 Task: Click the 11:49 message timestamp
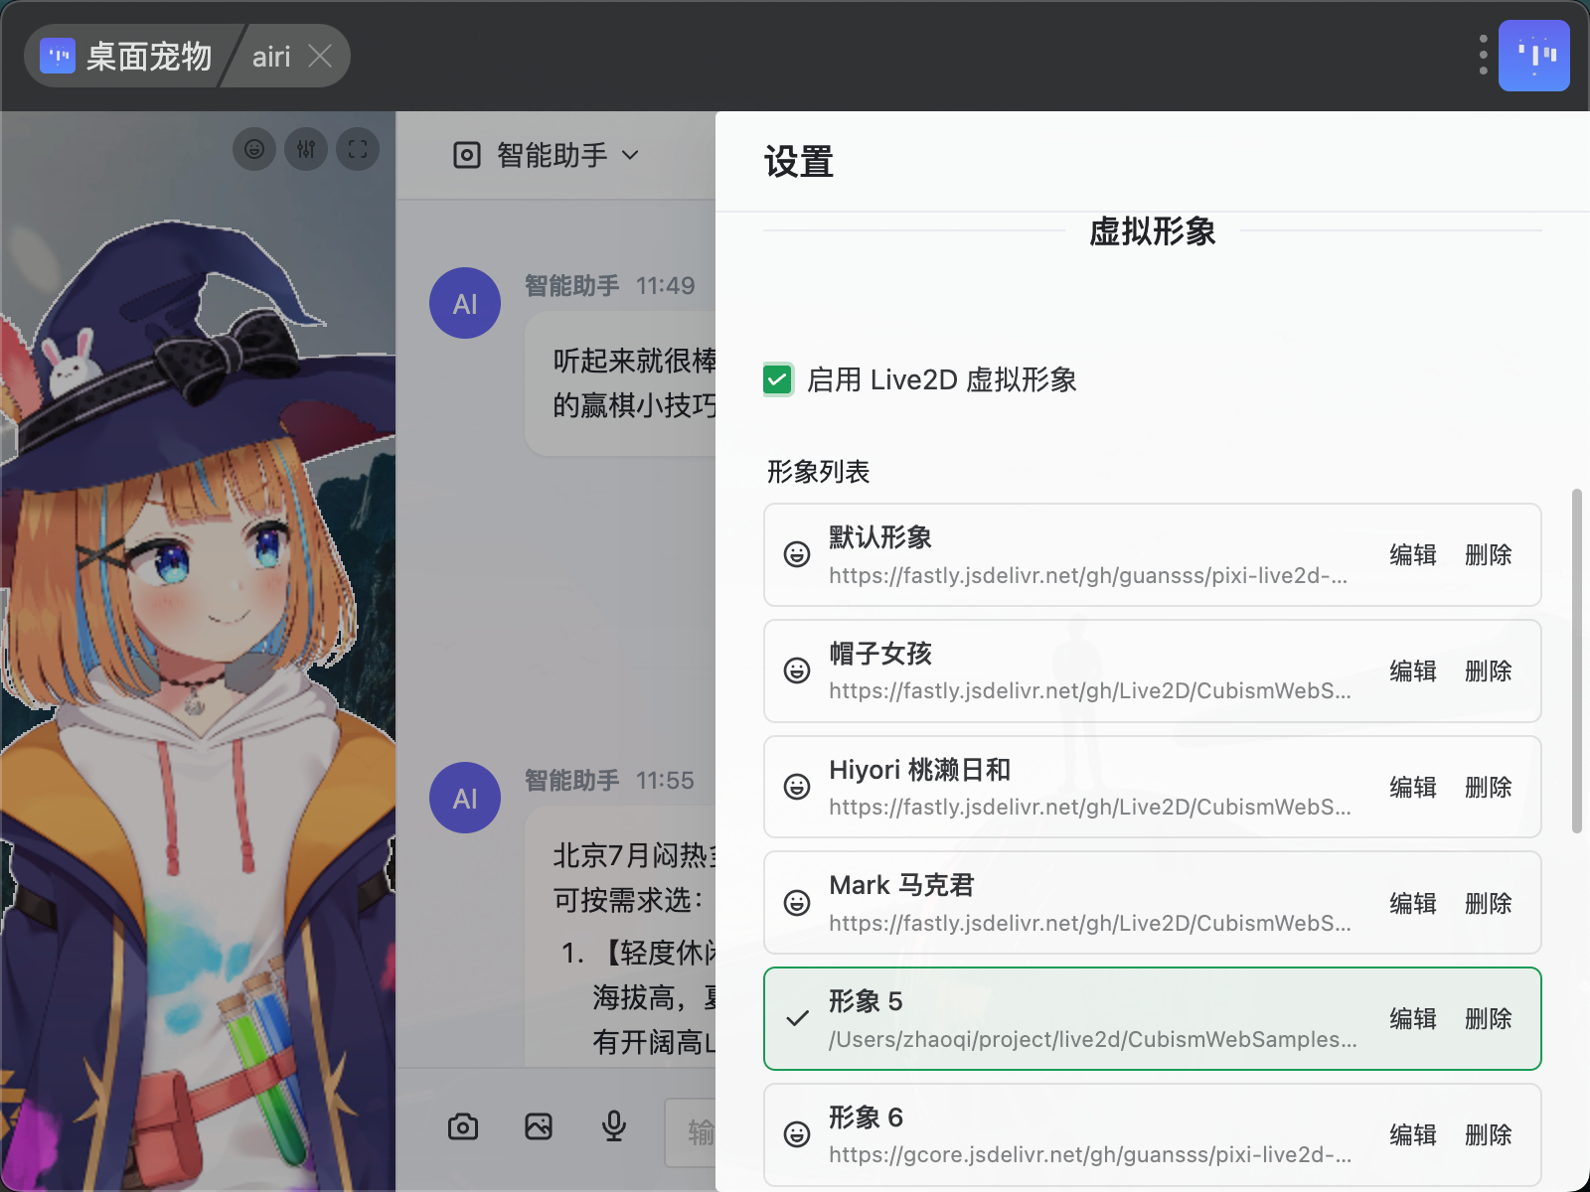[x=666, y=286]
